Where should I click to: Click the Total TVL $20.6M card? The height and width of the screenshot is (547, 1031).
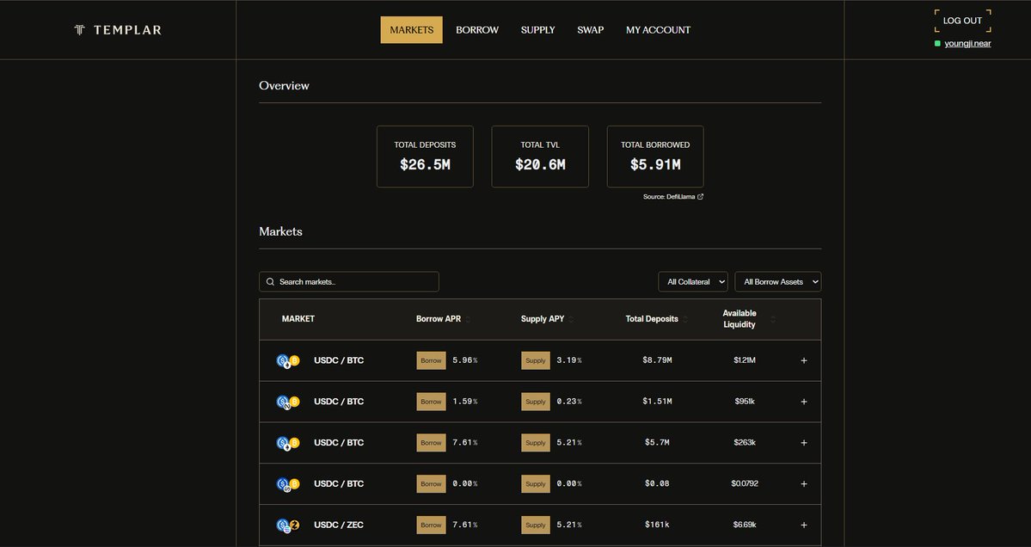click(540, 157)
